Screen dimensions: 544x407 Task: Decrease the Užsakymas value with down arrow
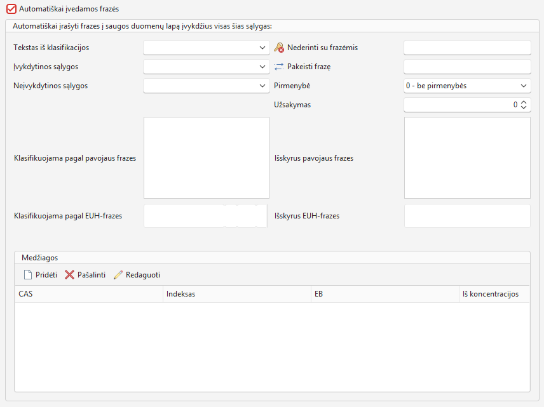coord(524,107)
